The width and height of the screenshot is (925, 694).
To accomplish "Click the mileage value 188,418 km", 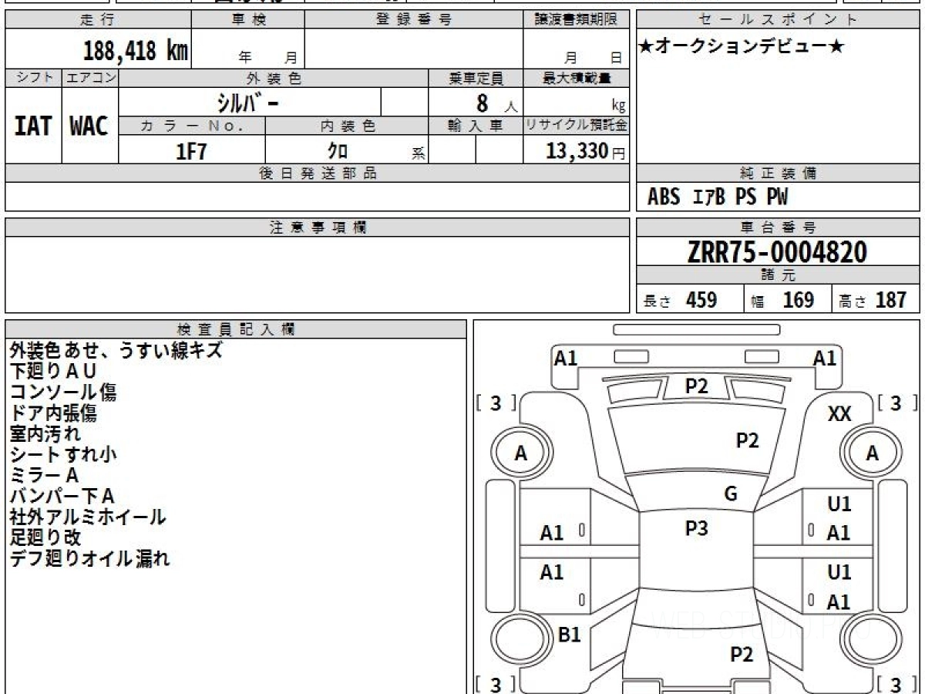I will click(x=135, y=50).
